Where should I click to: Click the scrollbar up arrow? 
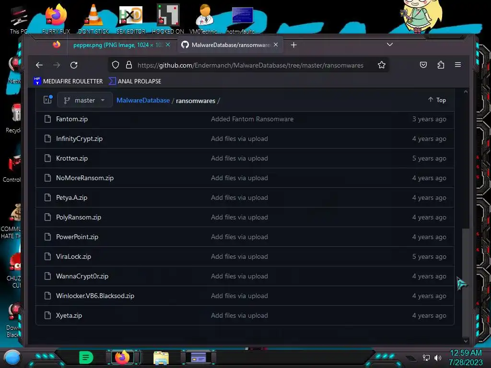[466, 92]
